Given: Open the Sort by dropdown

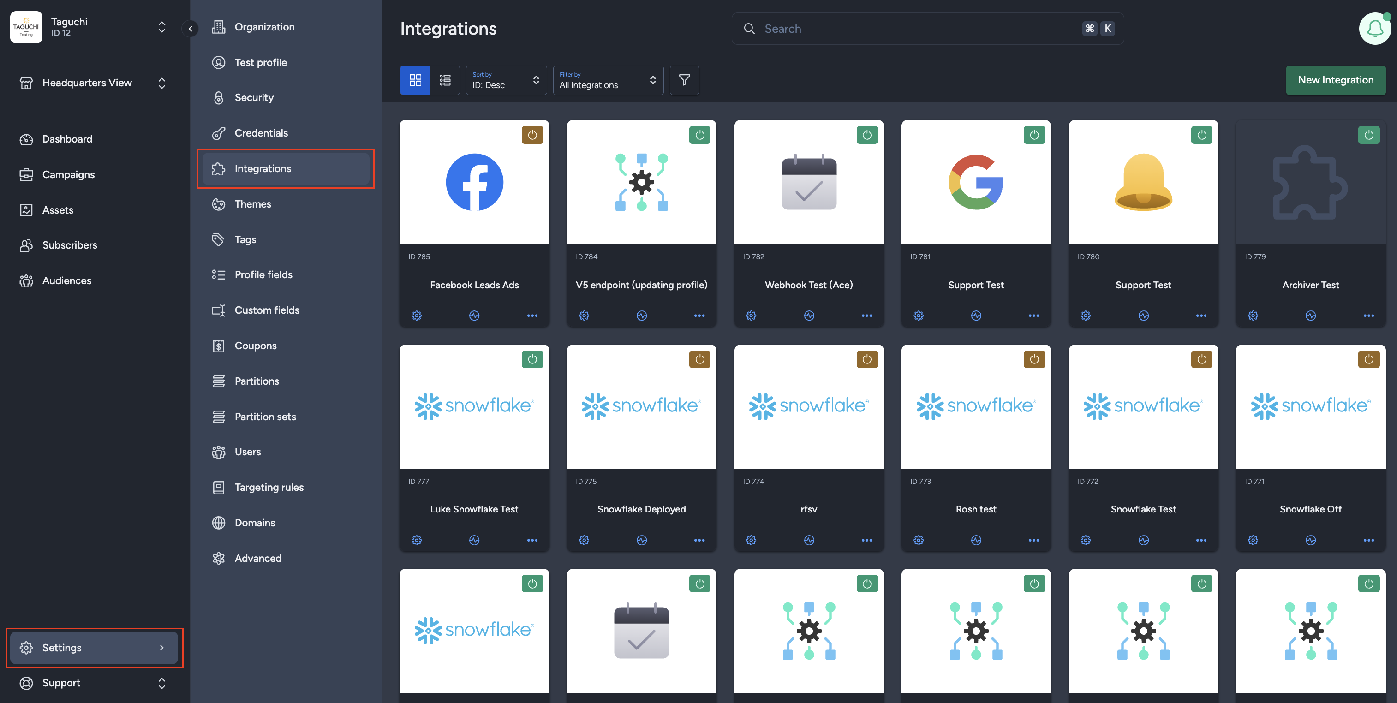Looking at the screenshot, I should [x=506, y=80].
